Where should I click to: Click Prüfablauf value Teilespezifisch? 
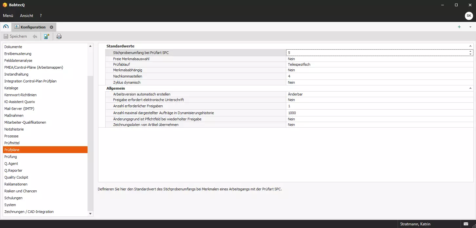(380, 64)
